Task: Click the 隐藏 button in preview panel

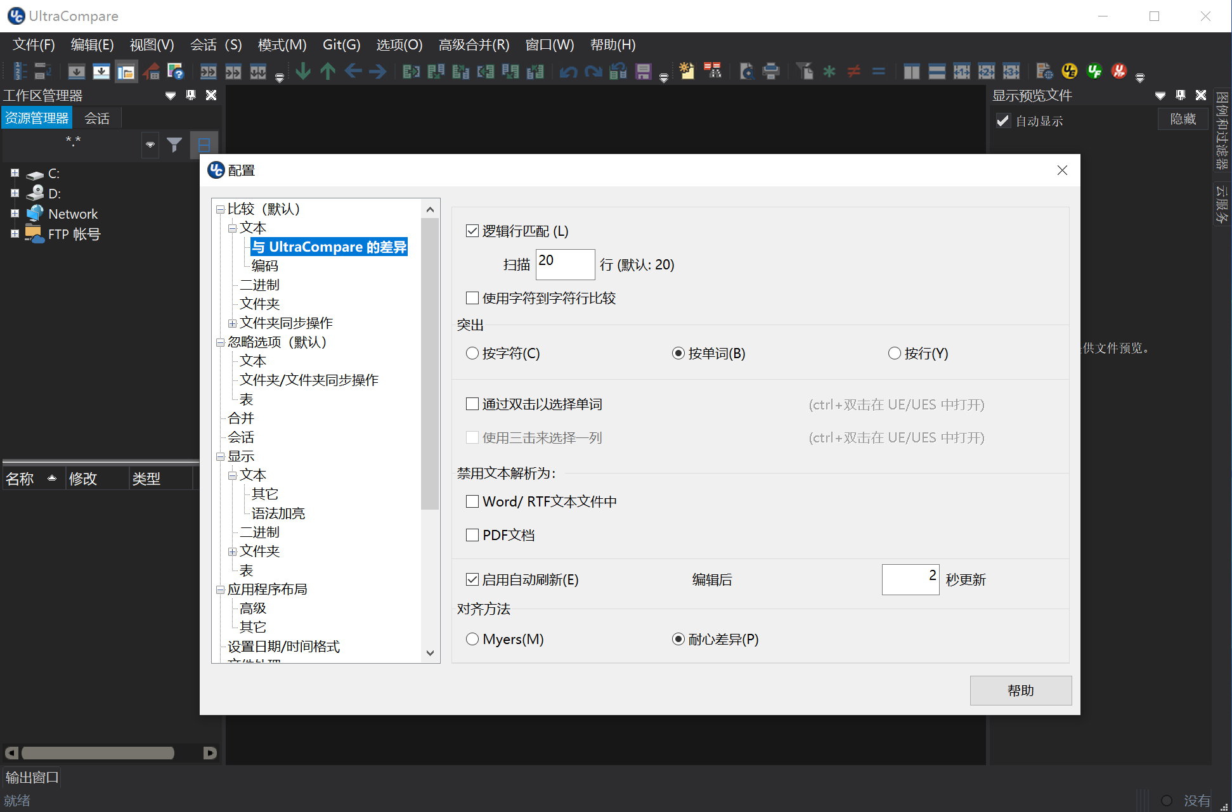Action: point(1183,119)
